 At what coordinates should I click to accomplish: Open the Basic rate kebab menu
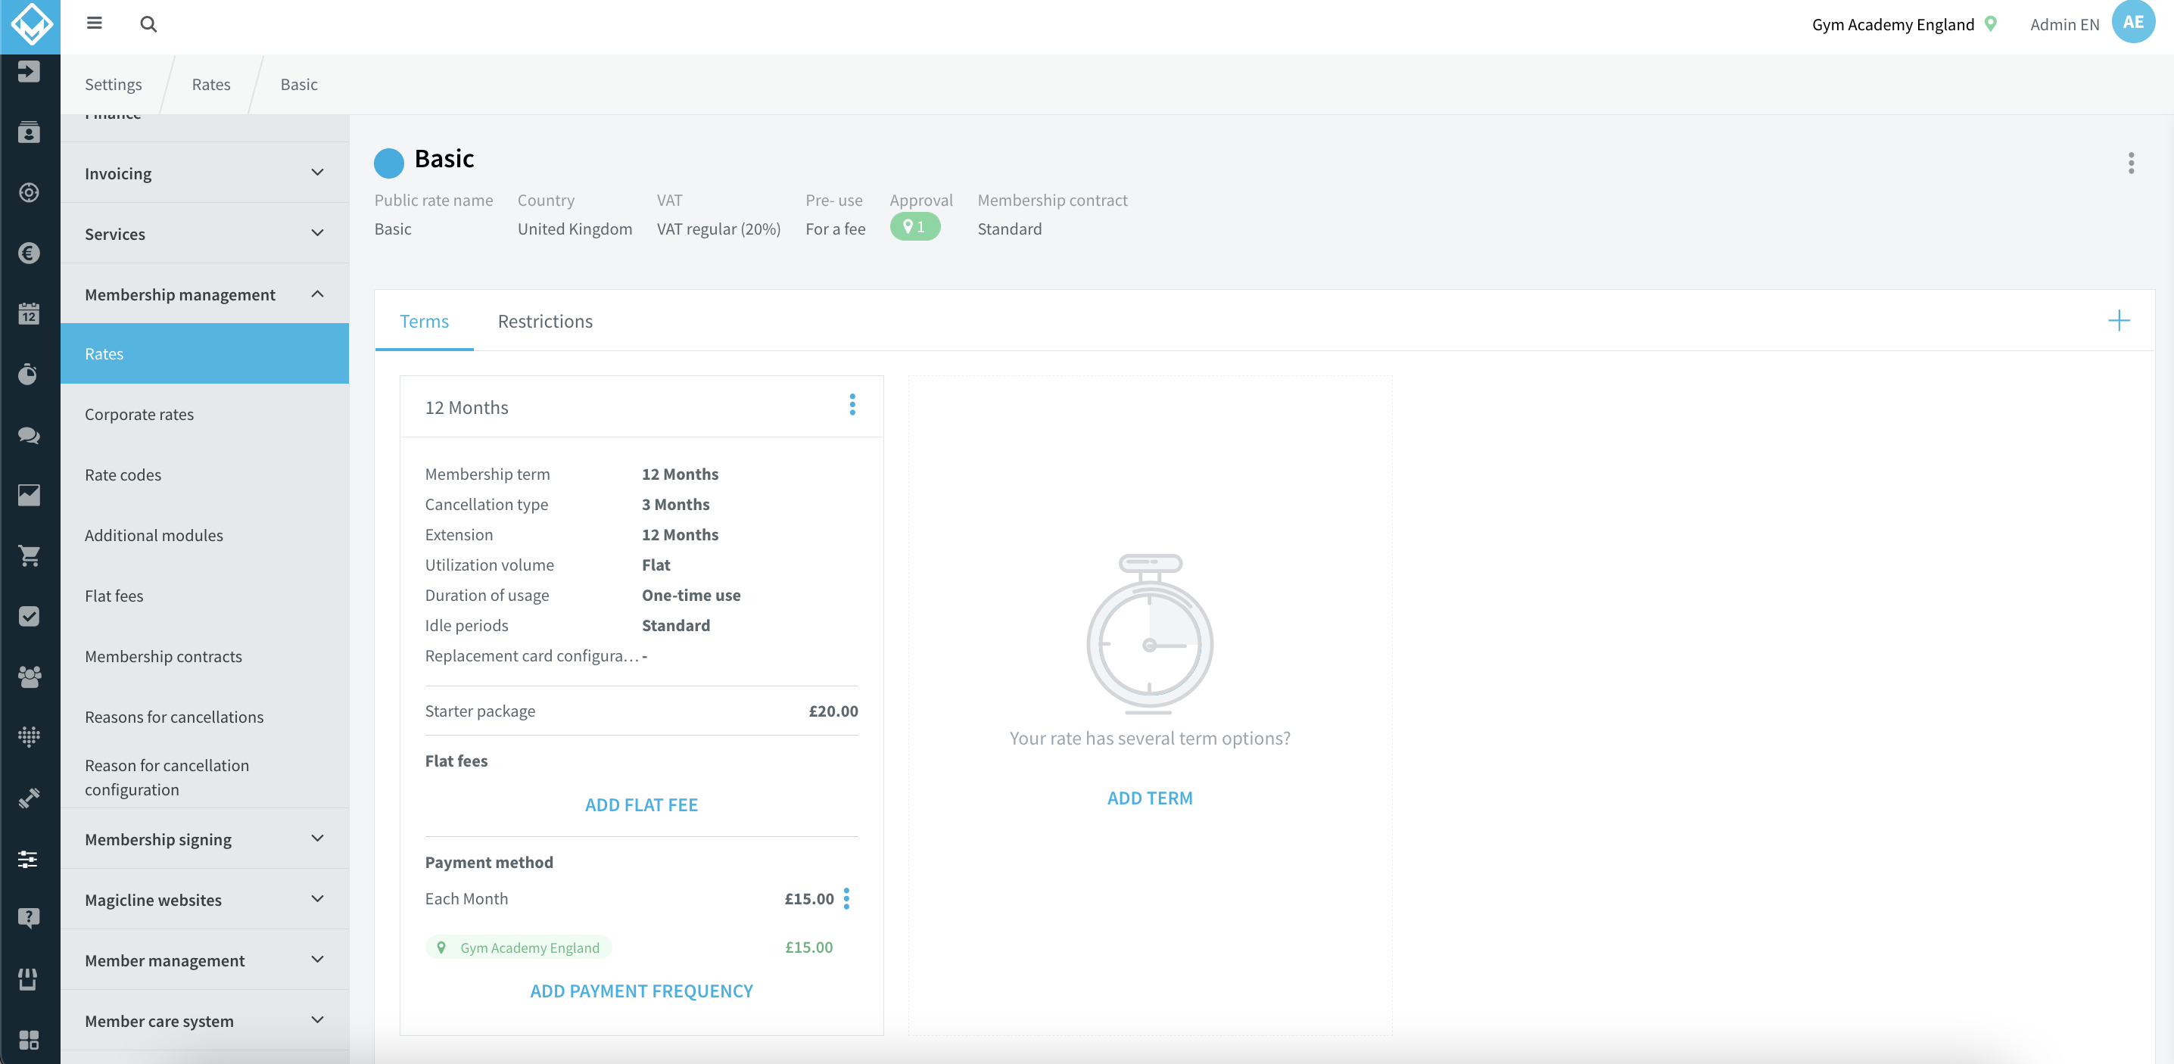click(x=2131, y=163)
